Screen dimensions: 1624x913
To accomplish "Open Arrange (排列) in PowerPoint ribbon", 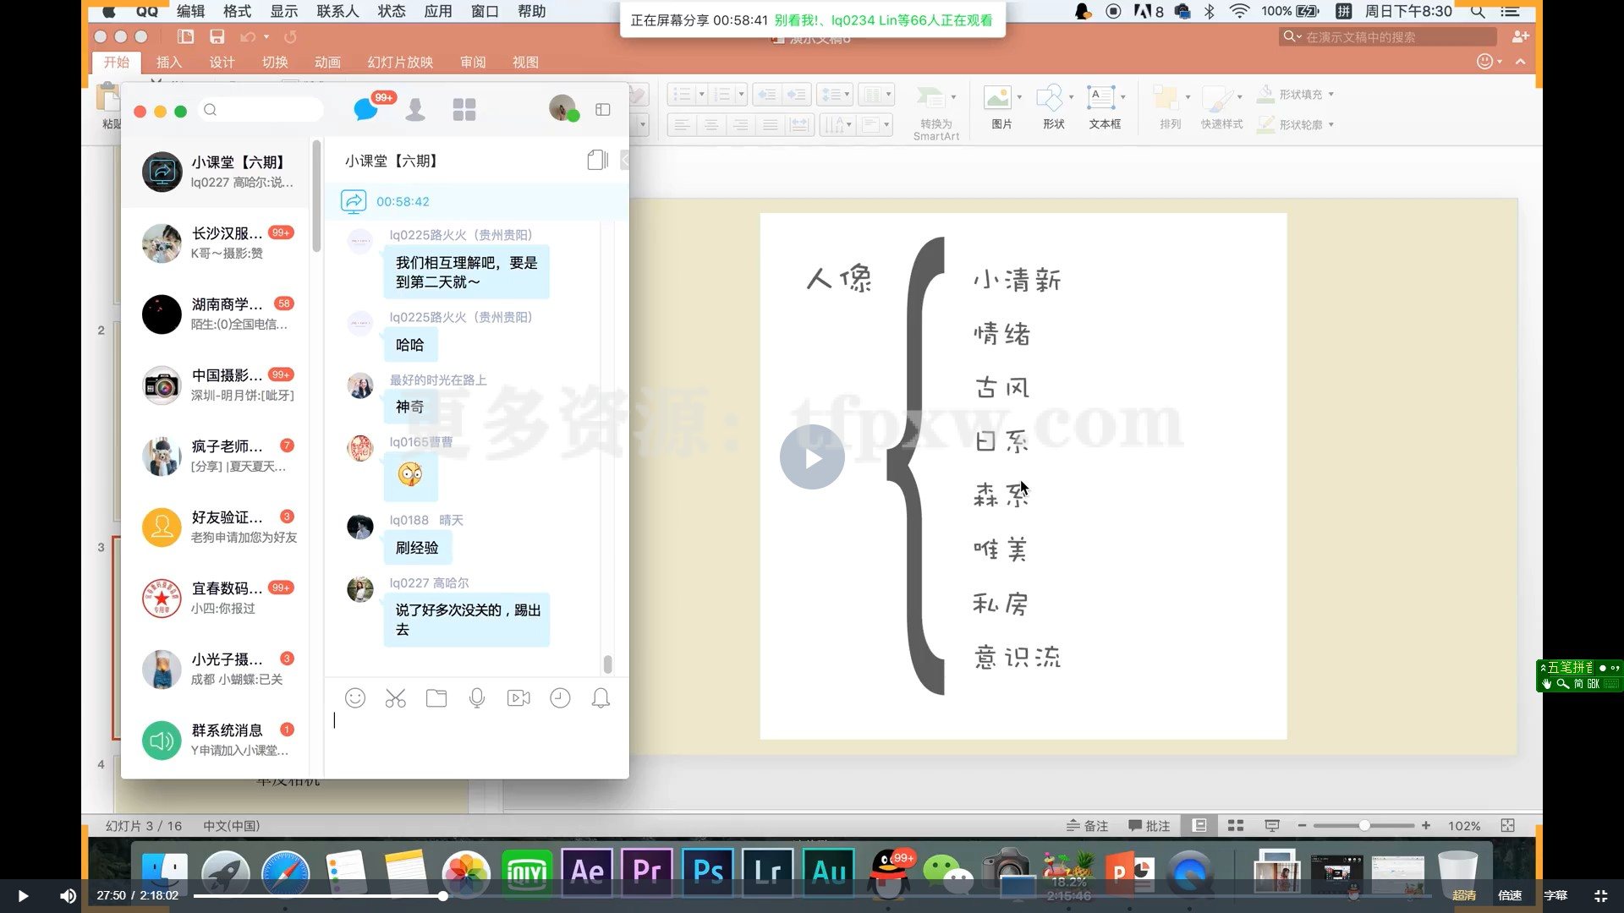I will tap(1167, 98).
